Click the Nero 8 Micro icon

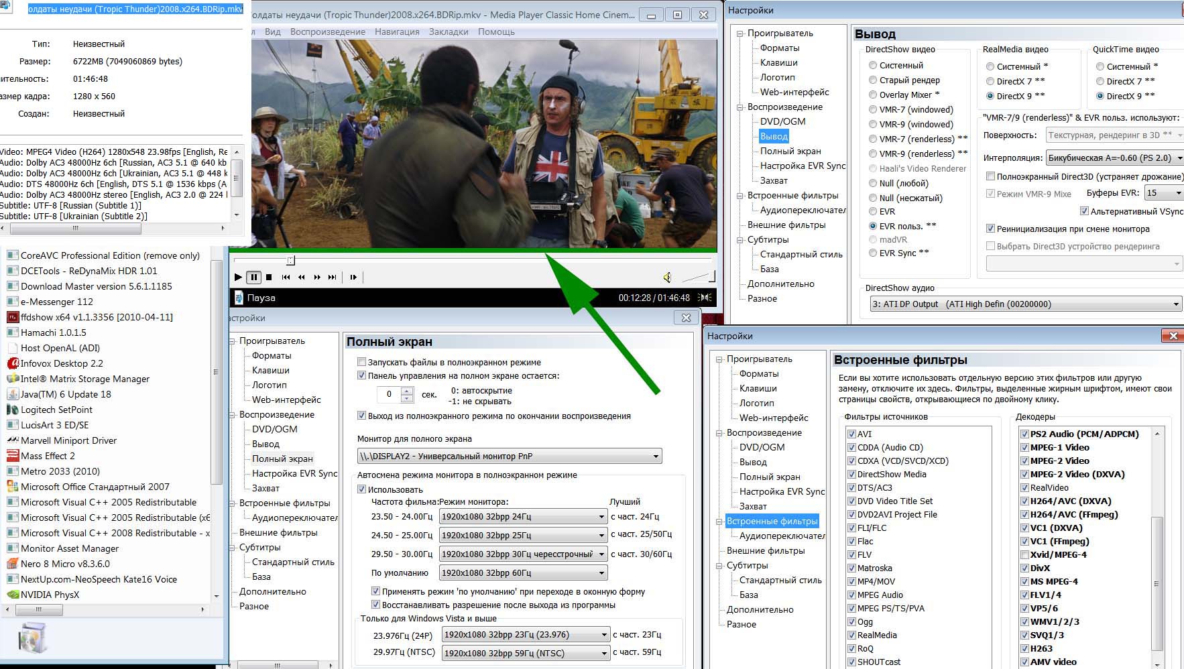[x=12, y=564]
